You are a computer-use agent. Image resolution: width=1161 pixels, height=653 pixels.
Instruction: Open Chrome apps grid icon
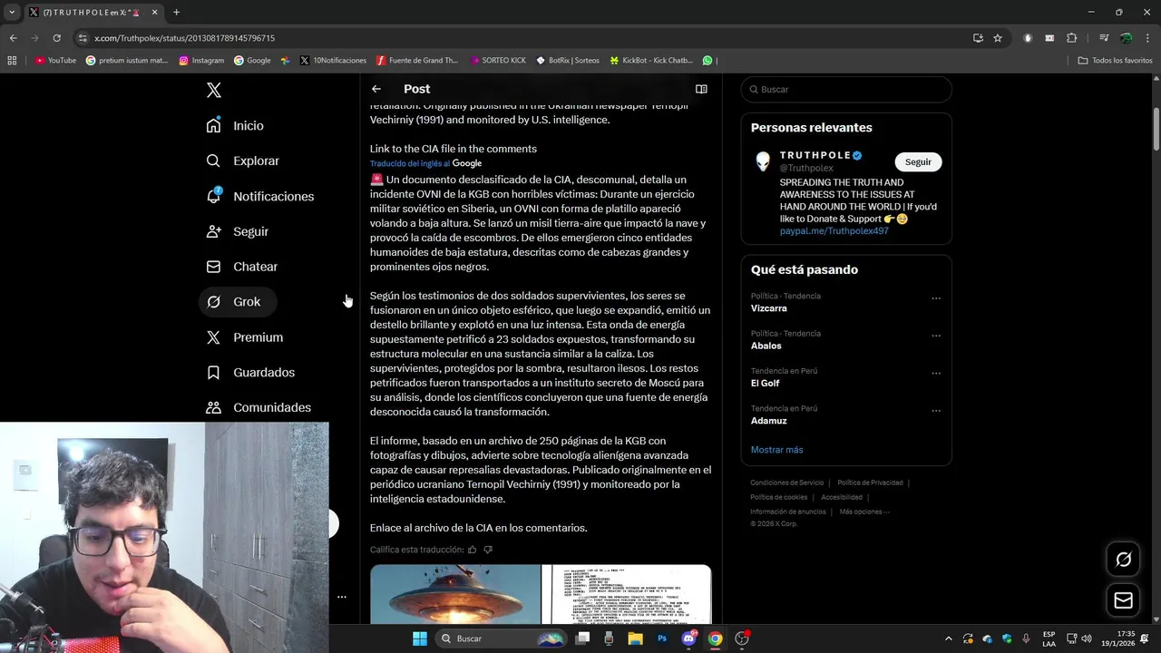[12, 61]
